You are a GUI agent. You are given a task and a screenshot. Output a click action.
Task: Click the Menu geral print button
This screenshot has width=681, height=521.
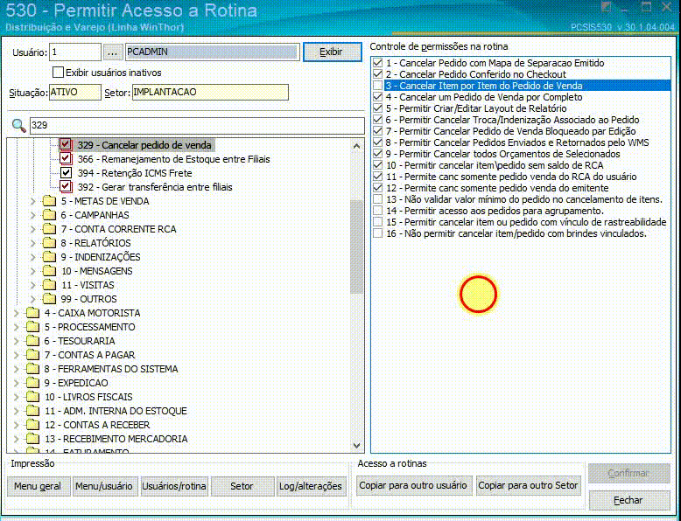pos(38,486)
